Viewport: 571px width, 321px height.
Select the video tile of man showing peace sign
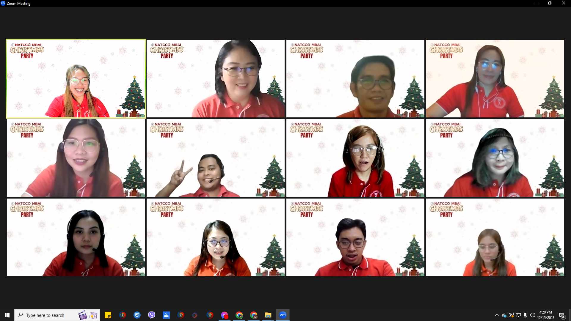215,158
